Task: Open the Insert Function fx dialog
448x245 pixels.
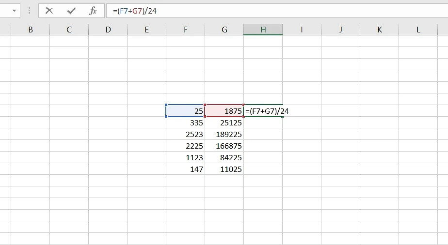Action: tap(93, 11)
